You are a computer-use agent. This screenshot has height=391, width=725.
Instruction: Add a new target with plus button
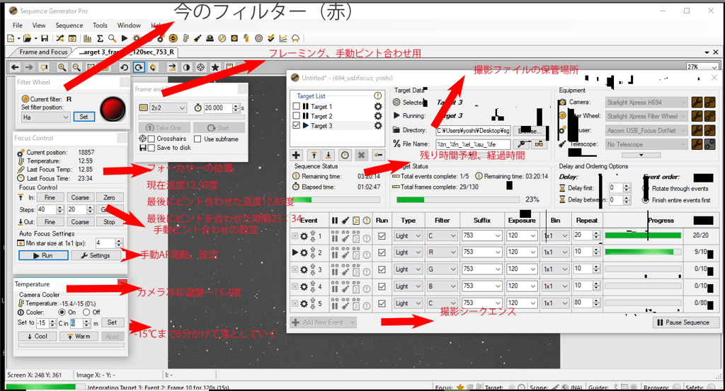(x=297, y=155)
